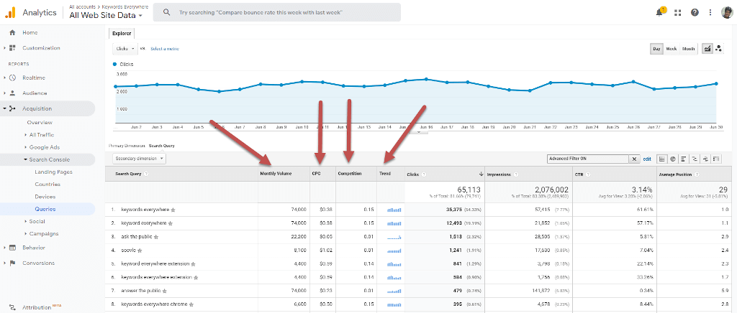Switch to motion chart view
Viewport: 737px width, 313px height.
(718, 49)
